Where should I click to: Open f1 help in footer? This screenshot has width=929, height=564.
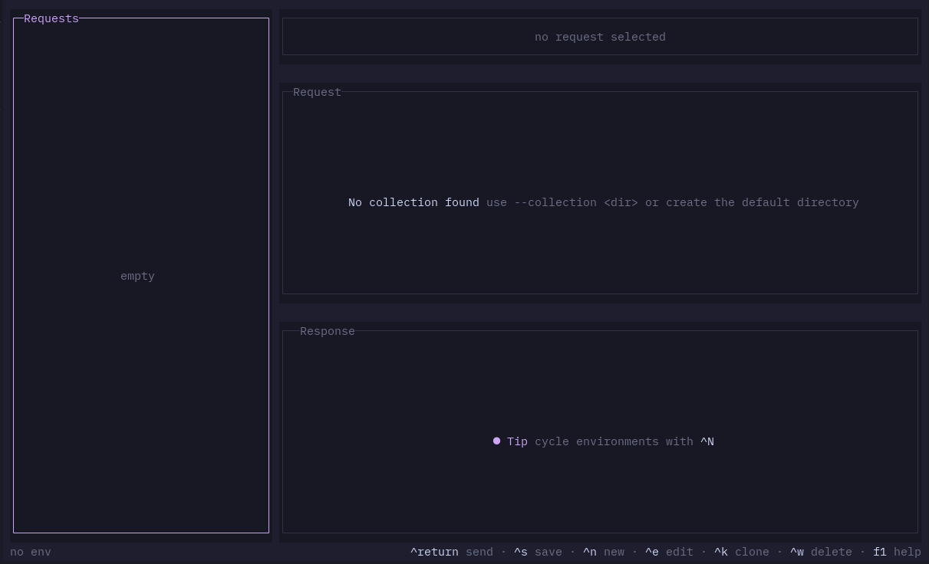pyautogui.click(x=897, y=552)
